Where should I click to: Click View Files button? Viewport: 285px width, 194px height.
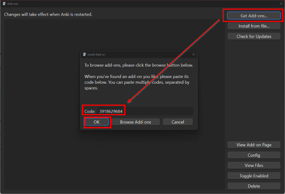[254, 165]
